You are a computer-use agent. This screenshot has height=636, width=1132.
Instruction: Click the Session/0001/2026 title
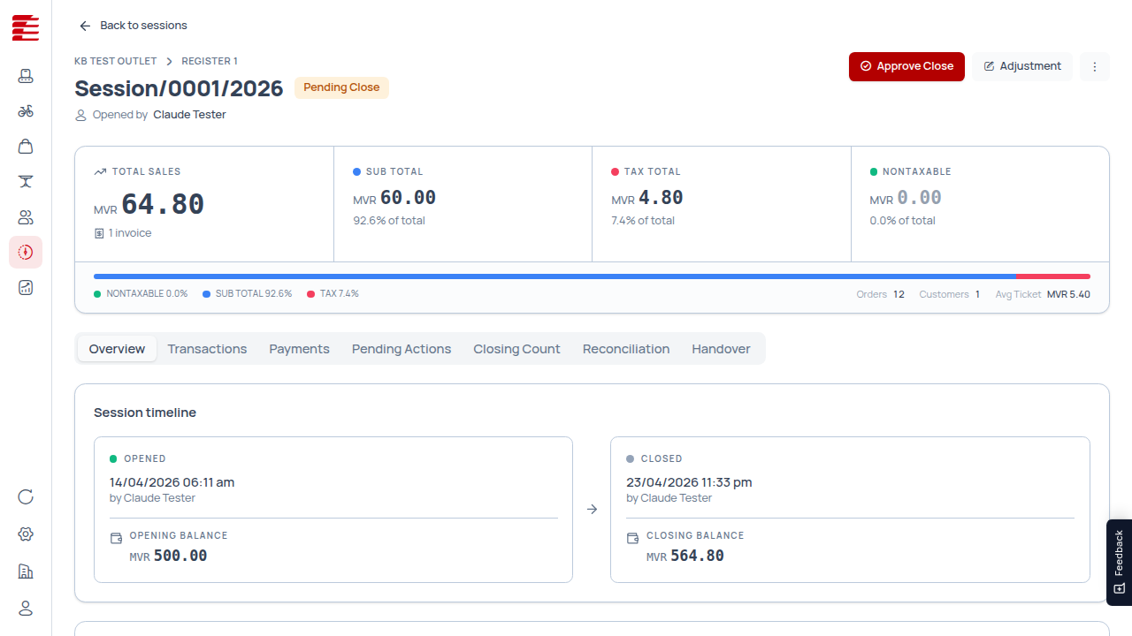pyautogui.click(x=179, y=88)
